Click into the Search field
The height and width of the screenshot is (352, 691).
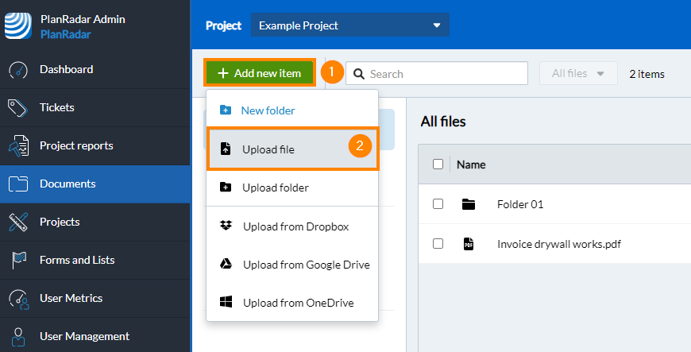445,74
